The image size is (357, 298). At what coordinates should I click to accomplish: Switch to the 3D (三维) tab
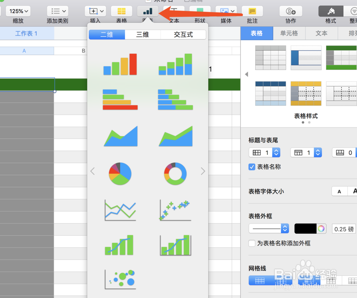point(143,35)
